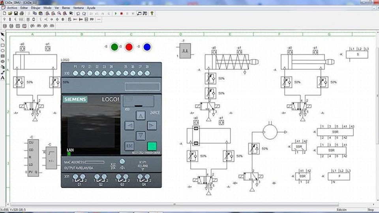This screenshot has height=213, width=379.
Task: Open the Archivo menu
Action: (12, 8)
